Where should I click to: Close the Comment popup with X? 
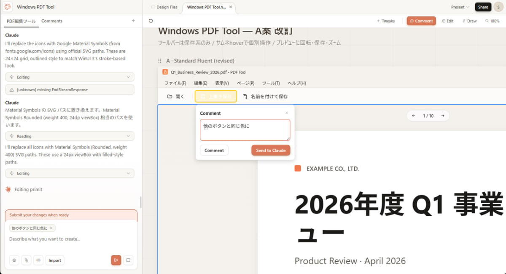287,113
